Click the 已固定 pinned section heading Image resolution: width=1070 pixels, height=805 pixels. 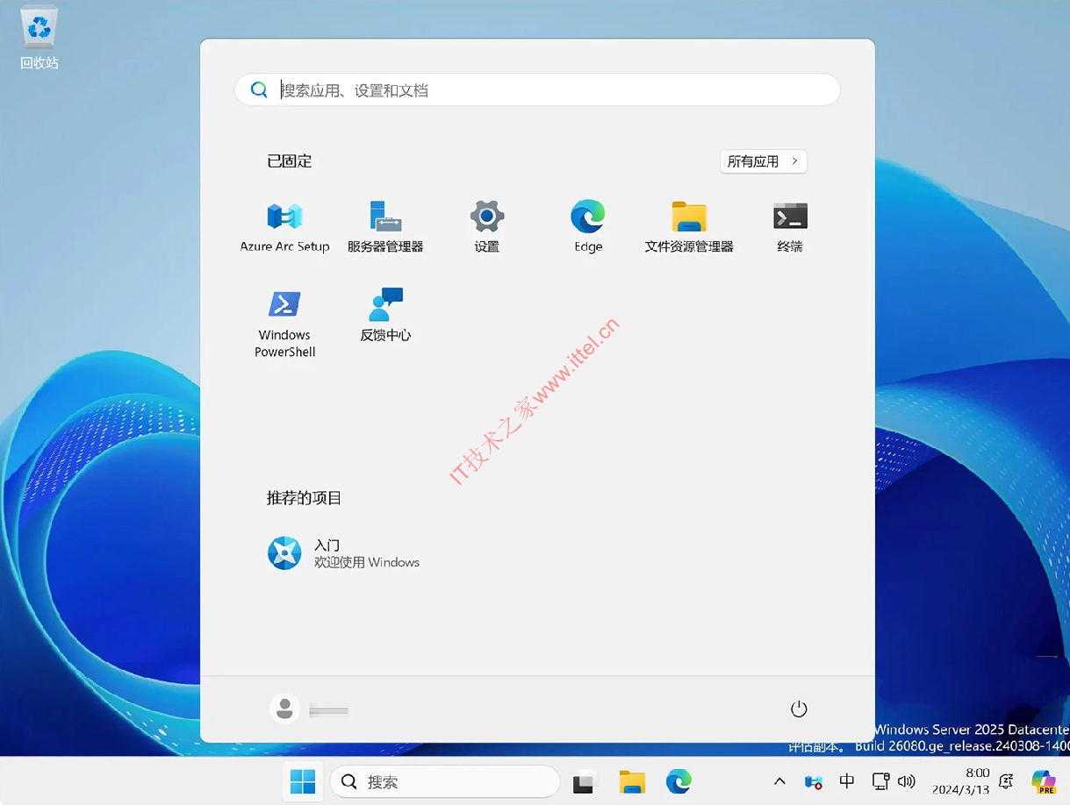pyautogui.click(x=290, y=161)
